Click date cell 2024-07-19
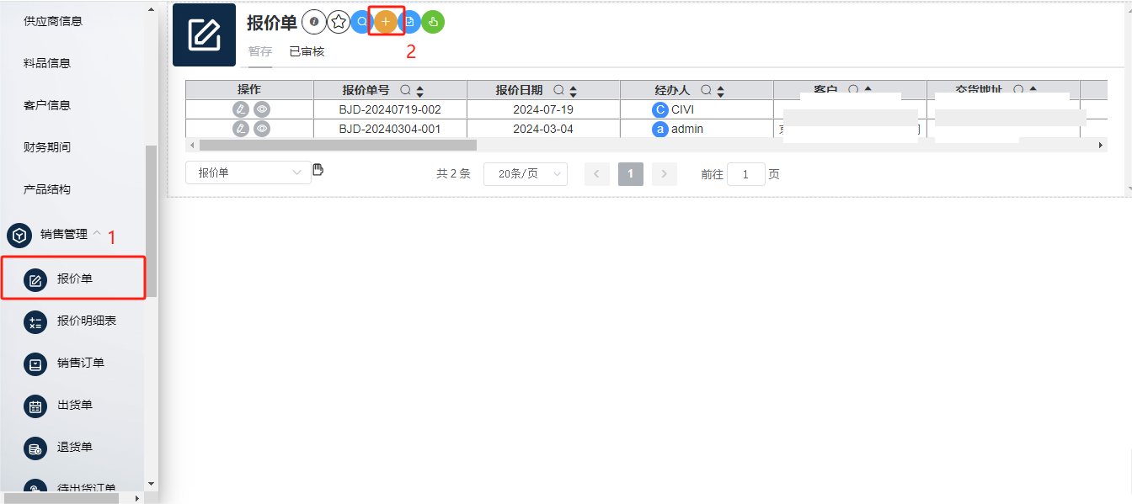The width and height of the screenshot is (1132, 504). point(543,109)
